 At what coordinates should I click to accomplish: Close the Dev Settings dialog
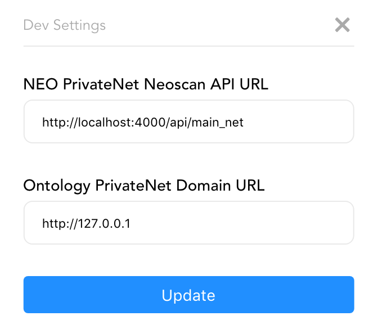342,25
